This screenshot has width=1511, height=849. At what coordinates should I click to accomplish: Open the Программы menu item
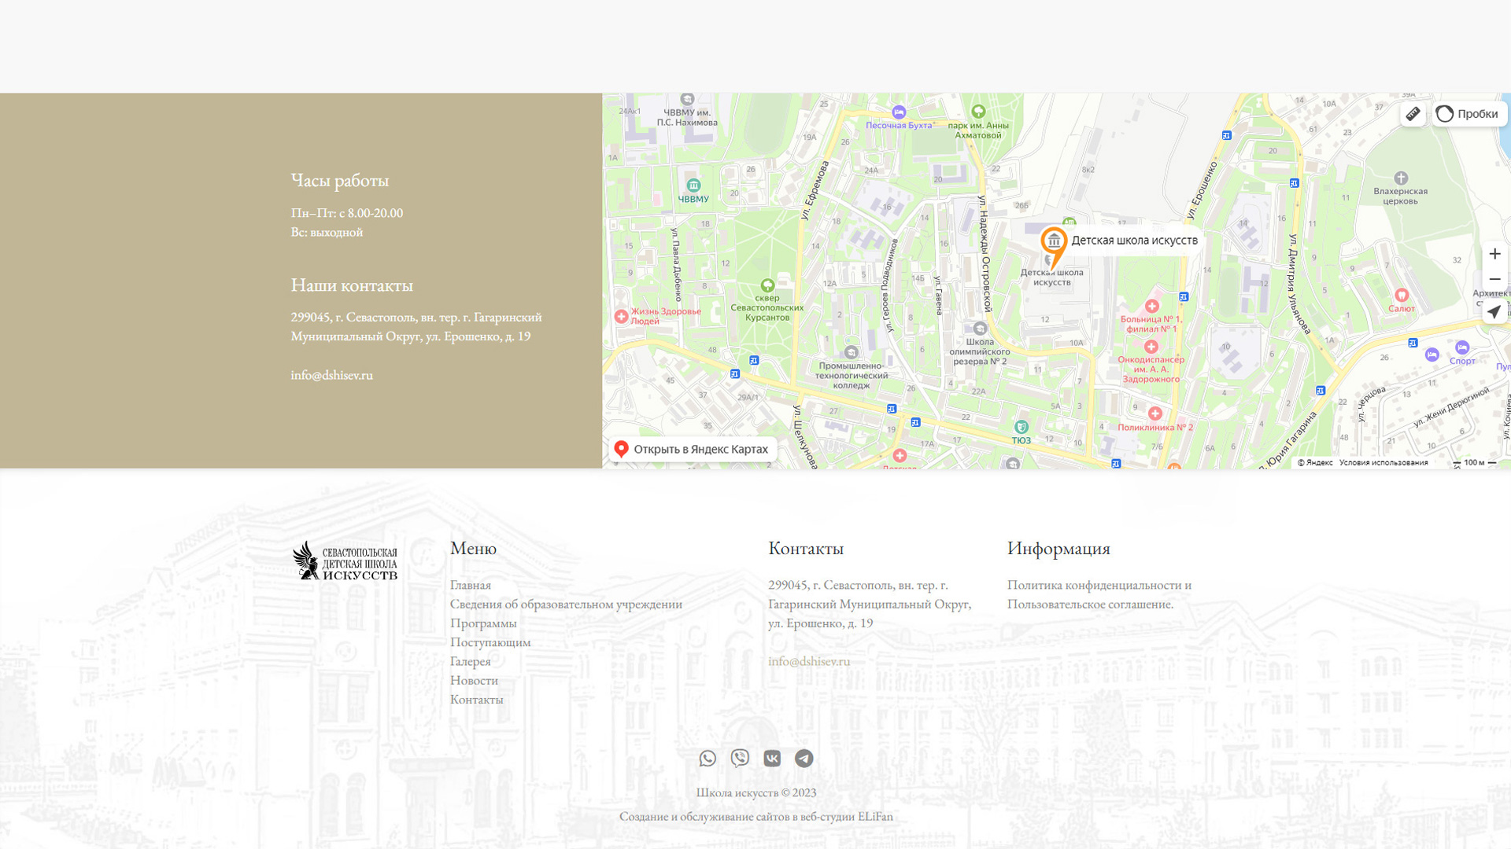point(483,623)
